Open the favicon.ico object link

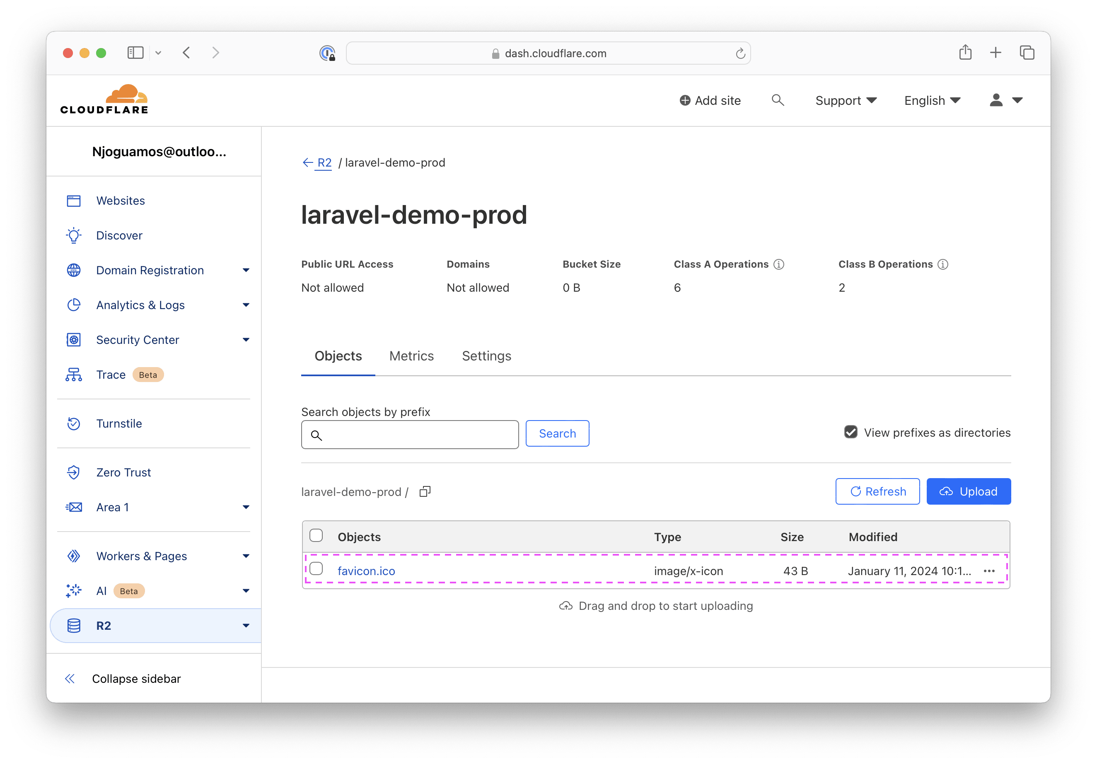pyautogui.click(x=366, y=571)
